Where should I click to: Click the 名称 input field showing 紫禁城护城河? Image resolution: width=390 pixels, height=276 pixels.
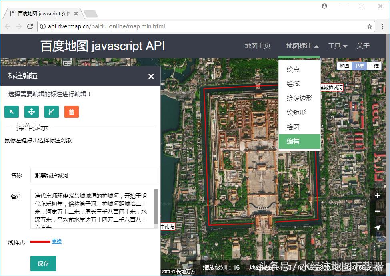tap(94, 175)
